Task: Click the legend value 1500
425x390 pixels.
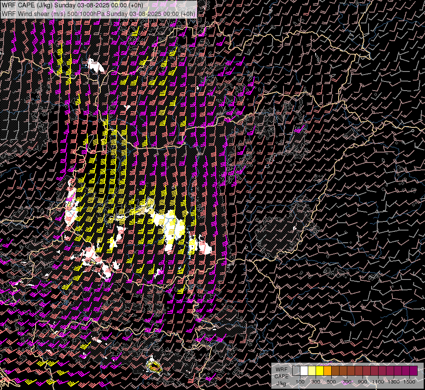Action: tap(409, 382)
